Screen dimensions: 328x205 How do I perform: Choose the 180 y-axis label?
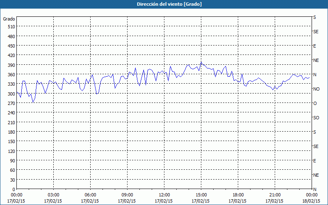point(11,132)
